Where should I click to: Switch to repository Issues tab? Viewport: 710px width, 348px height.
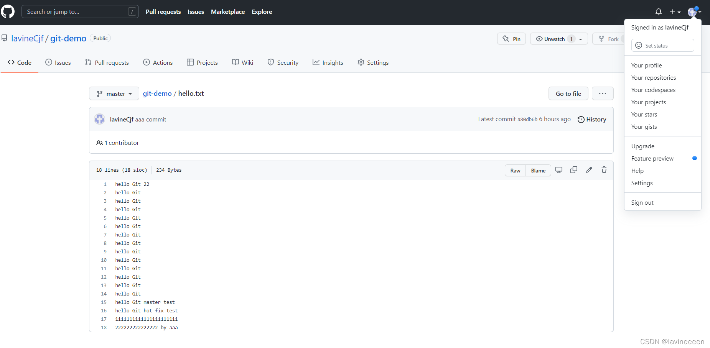tap(58, 62)
